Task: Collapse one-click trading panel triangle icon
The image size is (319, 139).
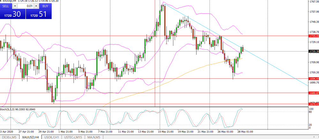Action: 2,1
